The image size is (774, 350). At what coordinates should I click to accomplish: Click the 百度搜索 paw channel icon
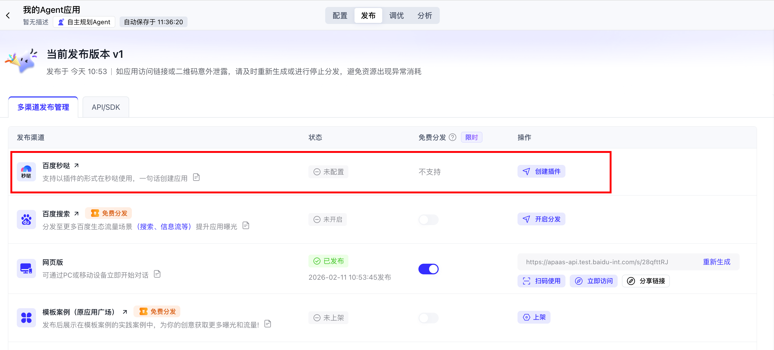pyautogui.click(x=26, y=219)
